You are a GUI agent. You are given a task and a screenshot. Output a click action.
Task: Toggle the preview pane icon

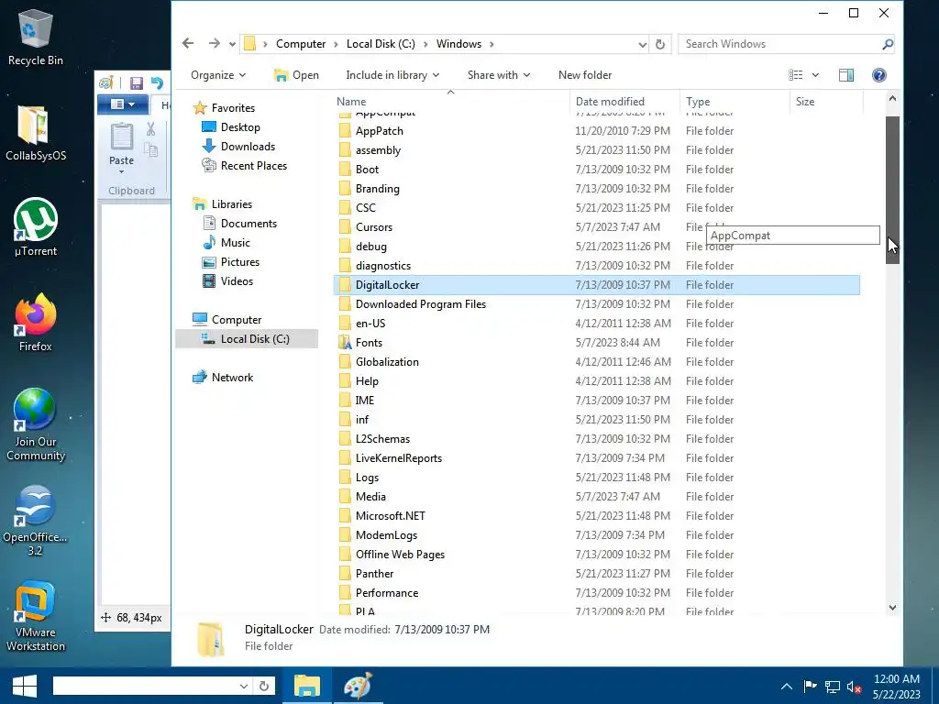pos(846,75)
